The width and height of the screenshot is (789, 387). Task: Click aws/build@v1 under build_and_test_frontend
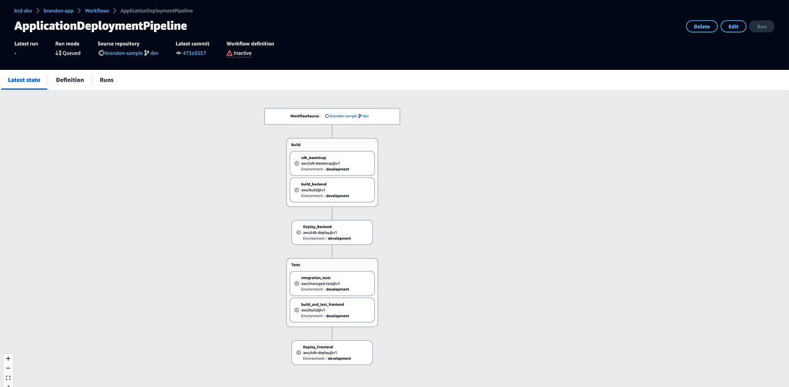click(x=313, y=310)
